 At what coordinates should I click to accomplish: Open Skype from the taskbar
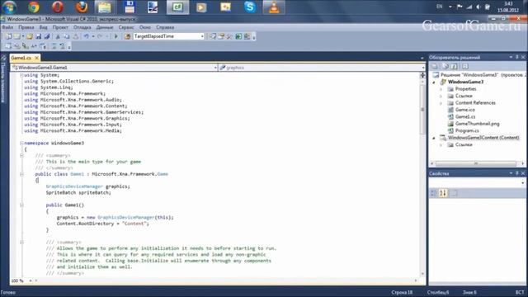tap(250, 7)
